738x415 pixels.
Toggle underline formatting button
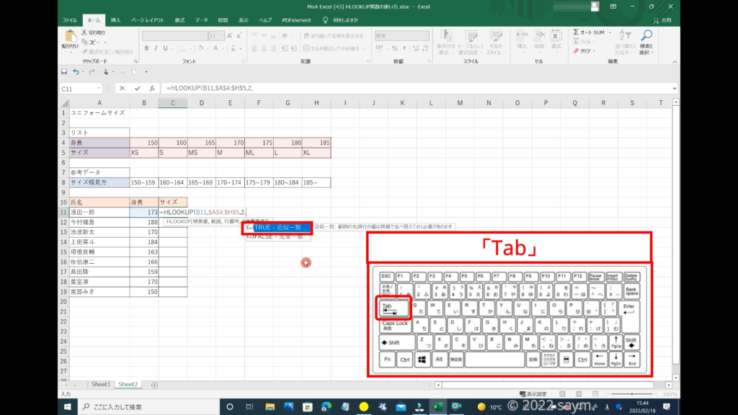click(166, 48)
